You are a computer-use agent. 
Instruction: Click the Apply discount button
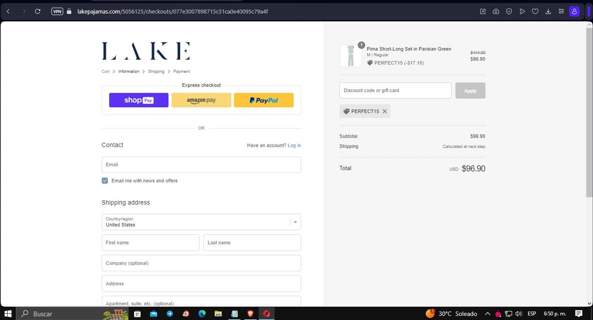(470, 91)
